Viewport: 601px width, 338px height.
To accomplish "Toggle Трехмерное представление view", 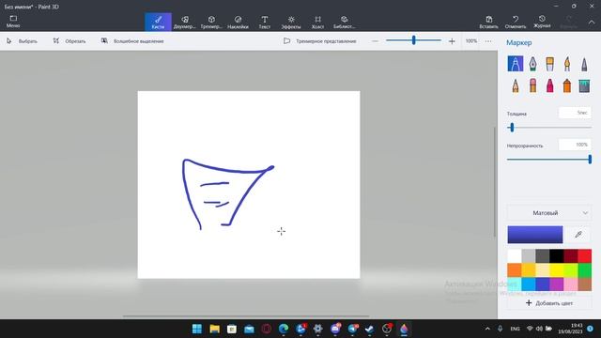I will coord(319,41).
